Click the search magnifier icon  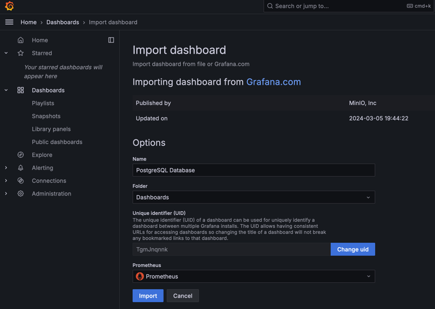coord(270,6)
